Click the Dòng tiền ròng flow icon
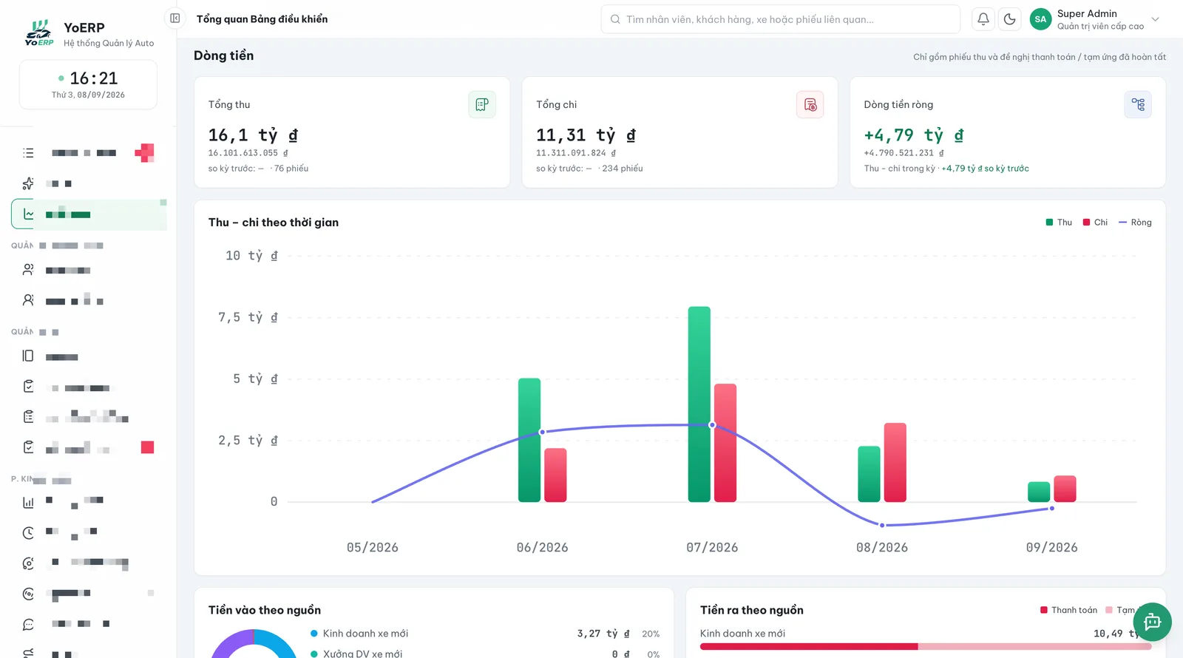Image resolution: width=1183 pixels, height=658 pixels. pos(1138,105)
